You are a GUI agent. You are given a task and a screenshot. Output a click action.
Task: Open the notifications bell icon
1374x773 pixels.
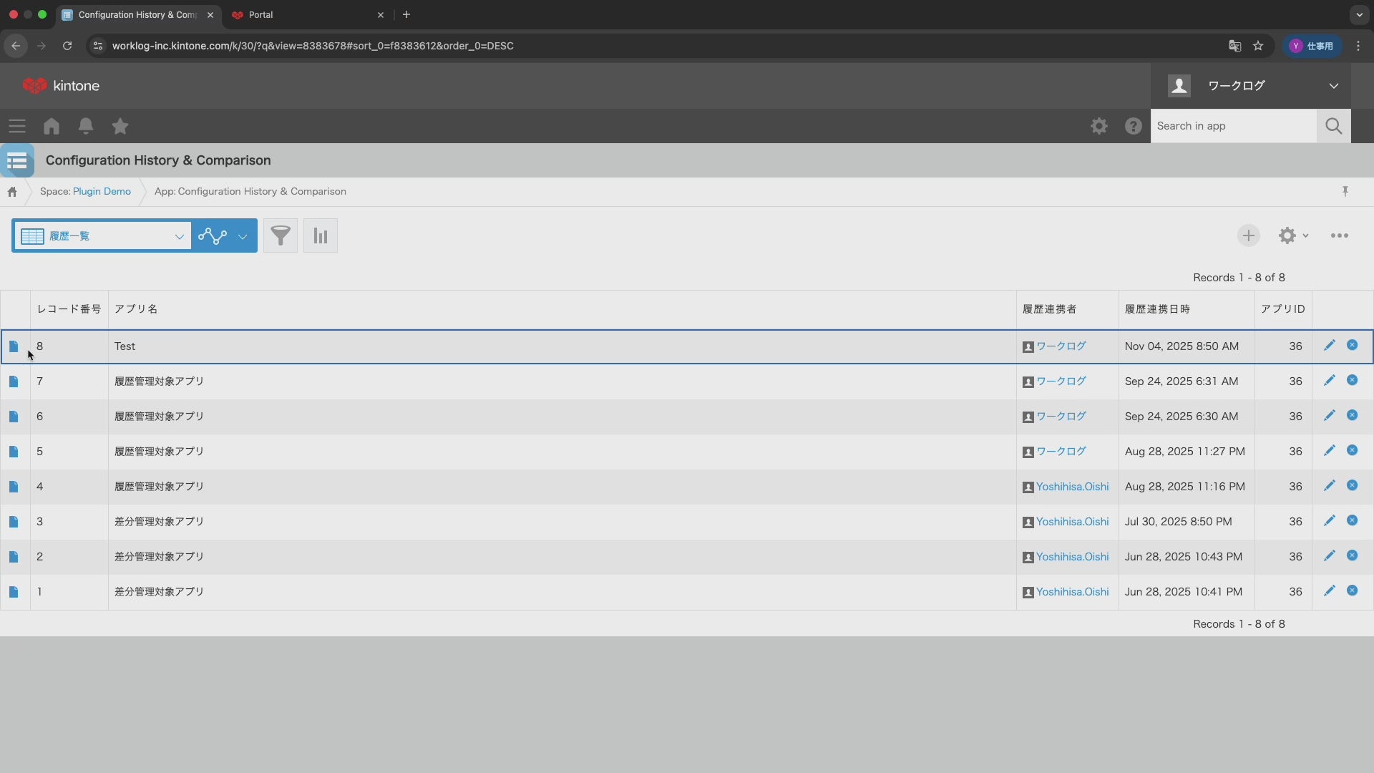[86, 126]
